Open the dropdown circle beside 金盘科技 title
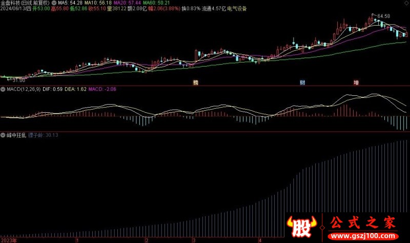 (54, 3)
